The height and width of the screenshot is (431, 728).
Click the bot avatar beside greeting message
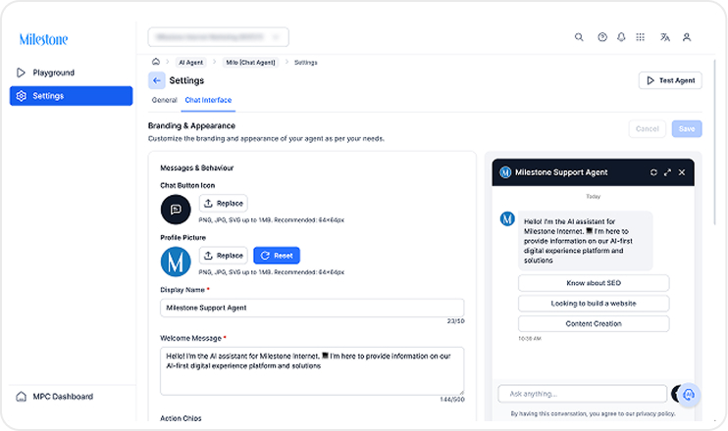point(507,218)
